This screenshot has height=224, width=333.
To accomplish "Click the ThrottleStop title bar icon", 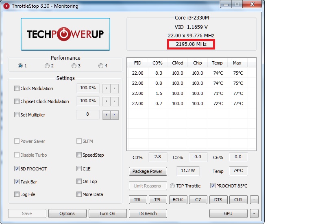I will click(7, 6).
